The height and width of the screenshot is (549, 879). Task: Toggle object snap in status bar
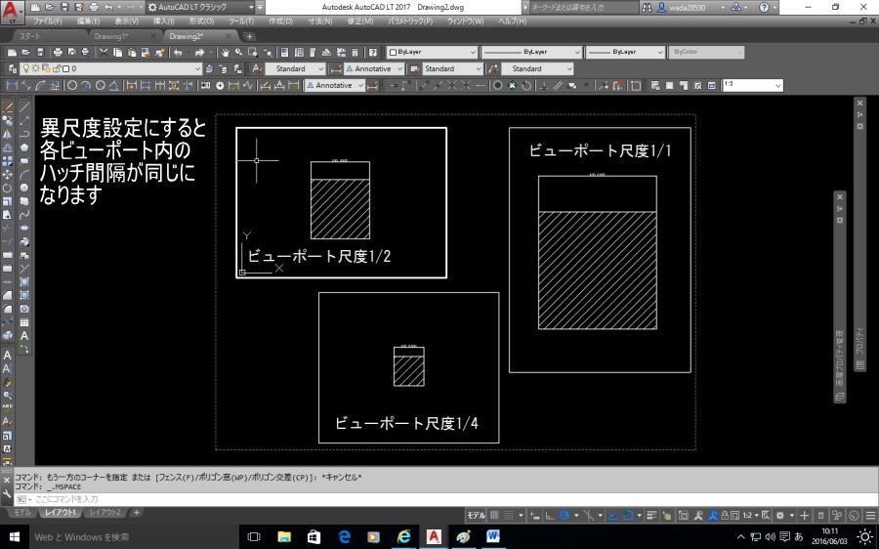click(x=628, y=515)
